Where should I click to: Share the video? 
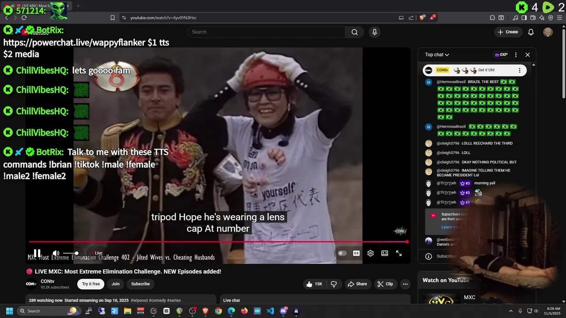point(358,284)
